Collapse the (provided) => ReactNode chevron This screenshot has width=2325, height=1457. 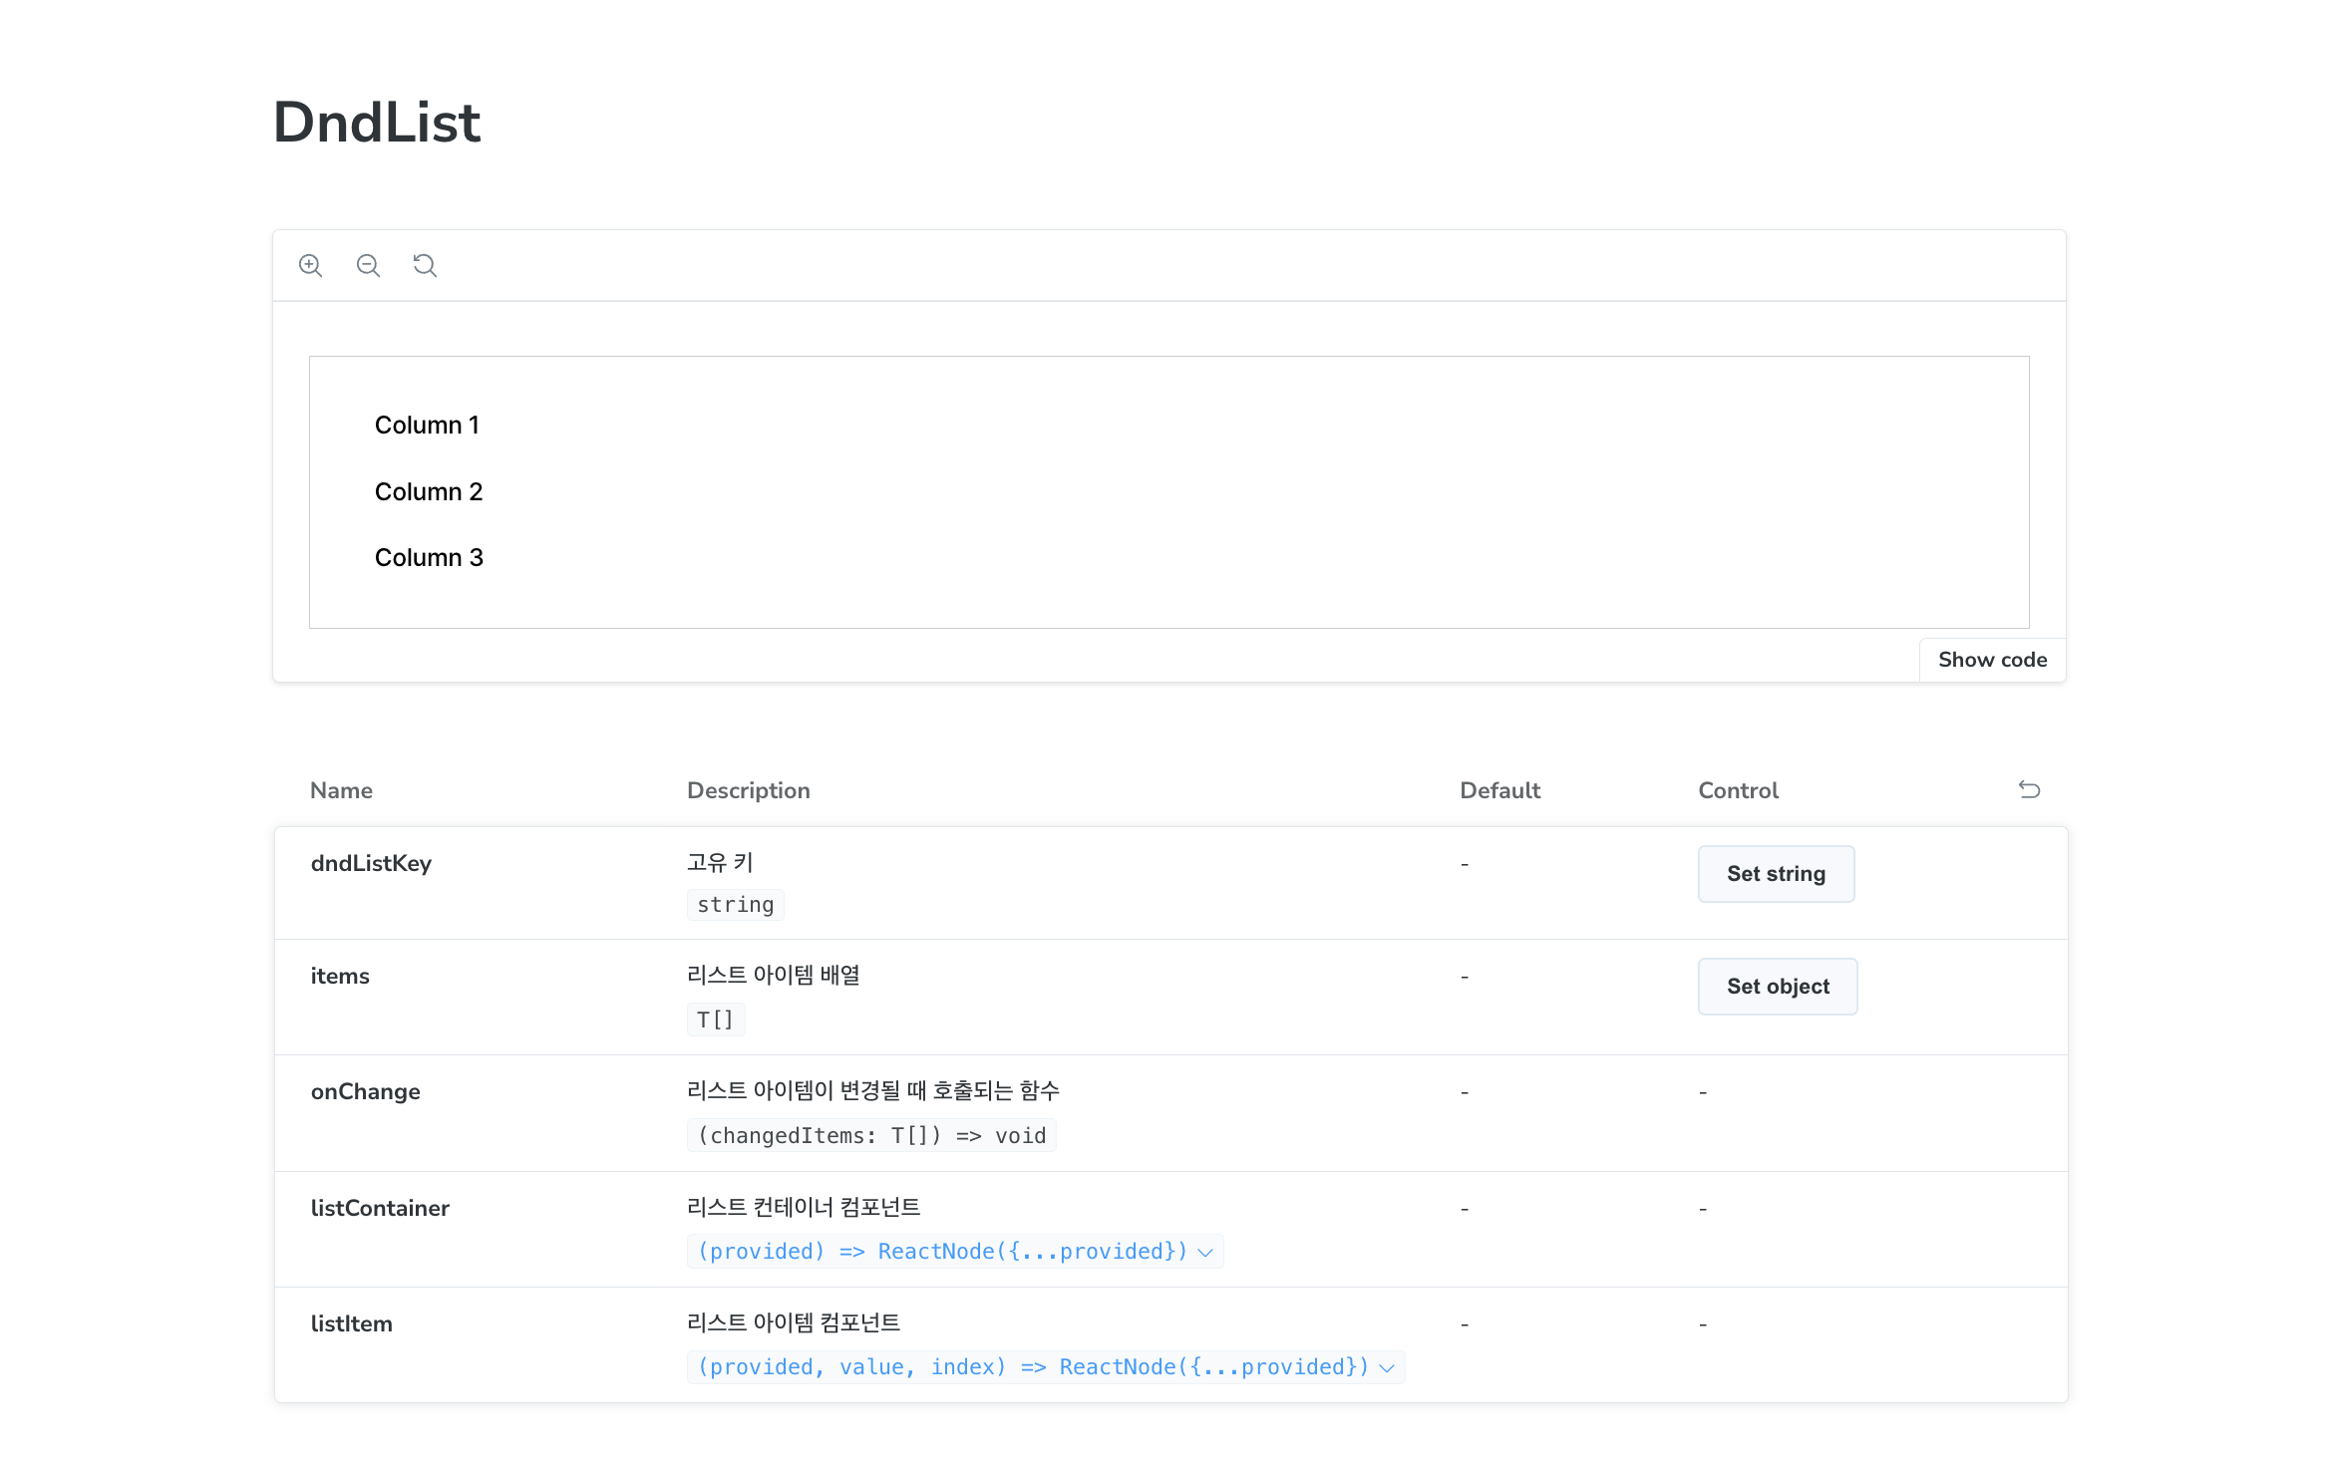click(x=1207, y=1252)
